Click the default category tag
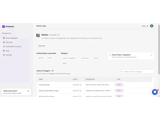Screen dimensions: 160x120 point(65,63)
